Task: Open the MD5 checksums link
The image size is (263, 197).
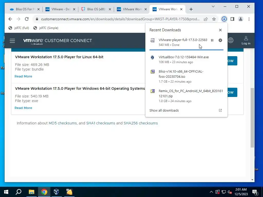Action: coord(63,123)
